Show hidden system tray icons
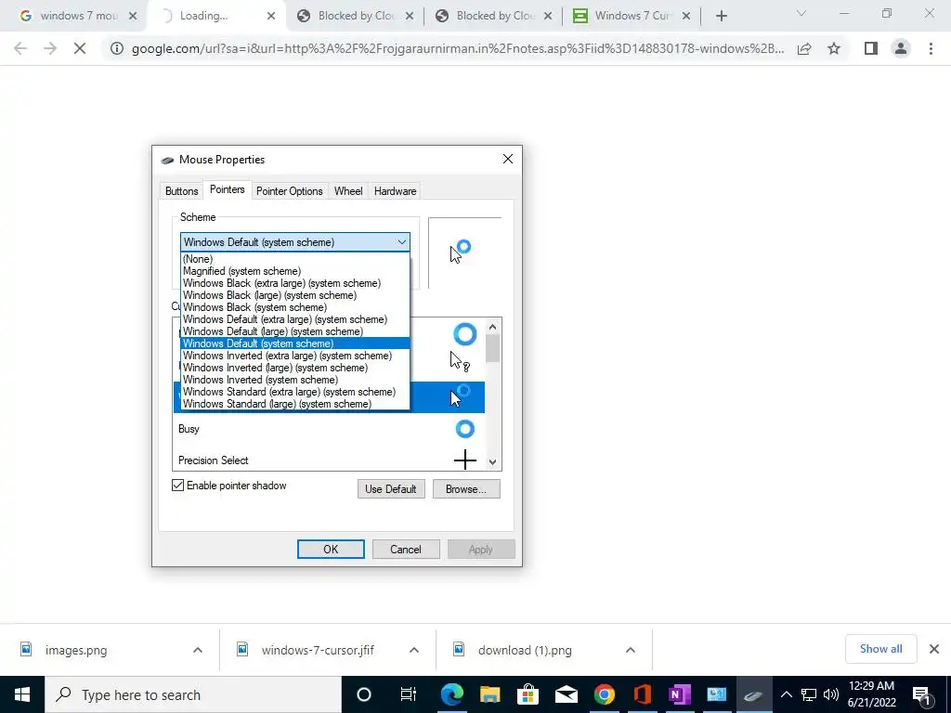 pos(786,694)
